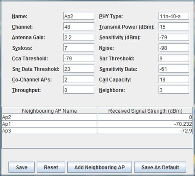The height and width of the screenshot is (176, 195).
Task: Focus the Cca Threshold field
Action: point(79,58)
